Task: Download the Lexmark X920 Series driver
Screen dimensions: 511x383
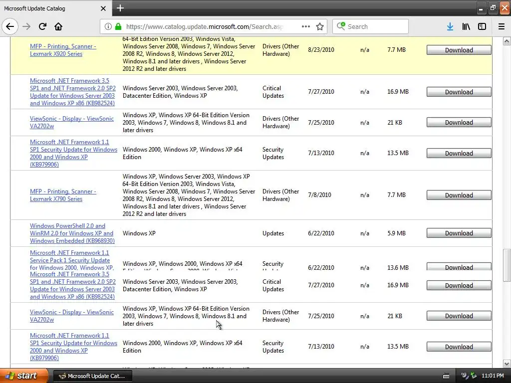Action: click(459, 50)
